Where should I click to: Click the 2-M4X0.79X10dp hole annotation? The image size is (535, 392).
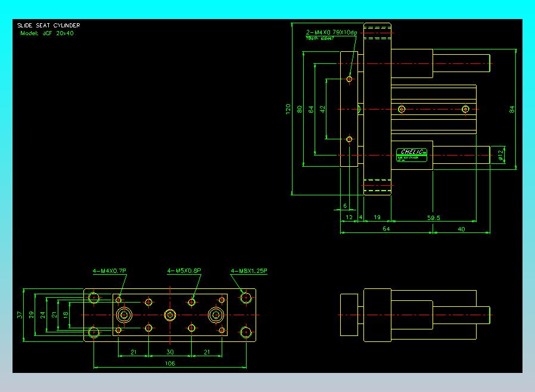click(x=331, y=32)
